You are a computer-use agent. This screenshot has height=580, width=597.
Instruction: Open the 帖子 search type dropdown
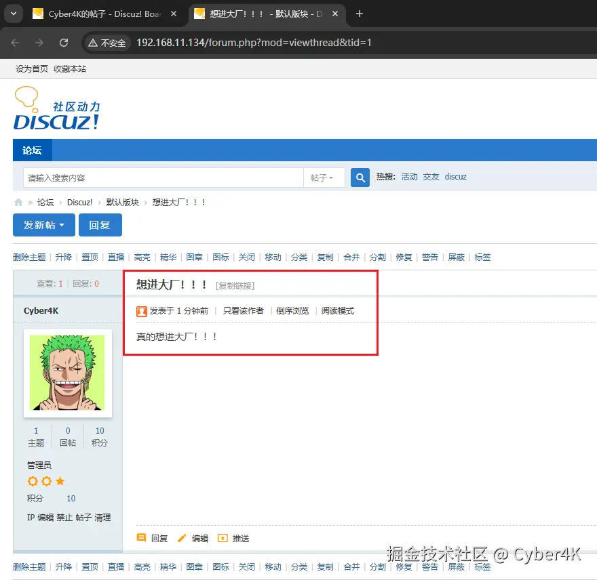click(324, 177)
